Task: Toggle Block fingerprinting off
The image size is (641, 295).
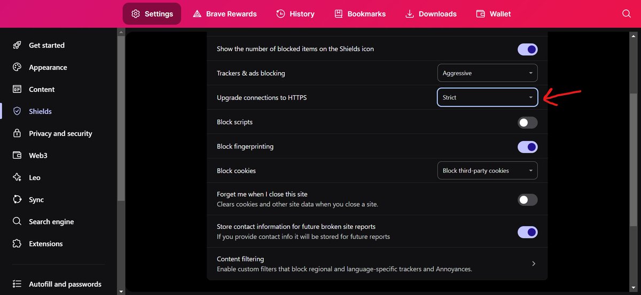Action: click(x=527, y=147)
